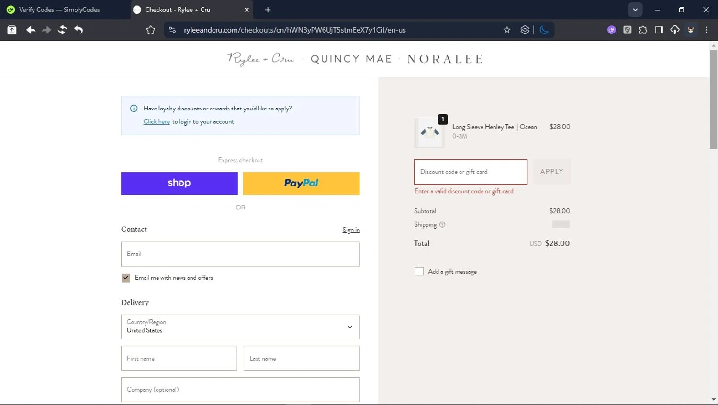Open the extensions puzzle icon

[x=643, y=30]
